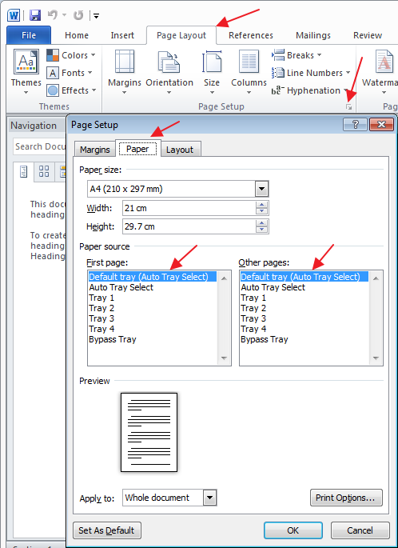Image resolution: width=398 pixels, height=548 pixels.
Task: Choose Tray 1 in Other pages list
Action: (304, 298)
